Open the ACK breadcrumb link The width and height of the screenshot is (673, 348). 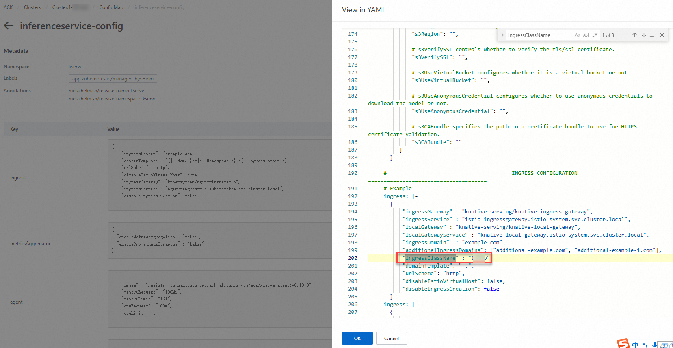pos(8,7)
